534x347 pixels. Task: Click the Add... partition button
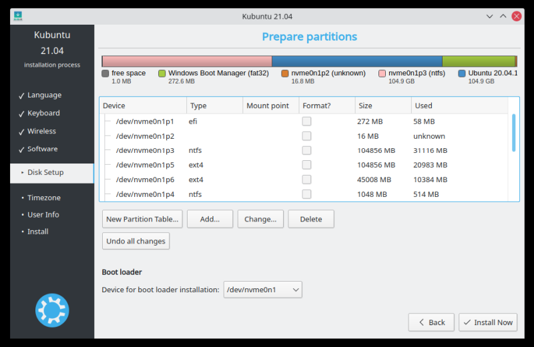[210, 219]
